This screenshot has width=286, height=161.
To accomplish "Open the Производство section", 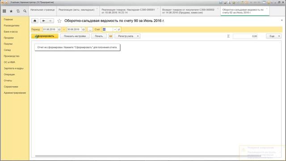I will (x=12, y=56).
